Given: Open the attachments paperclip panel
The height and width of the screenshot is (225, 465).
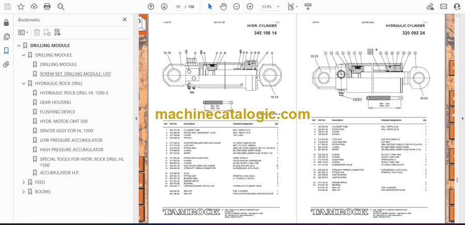Looking at the screenshot, I should [6, 65].
